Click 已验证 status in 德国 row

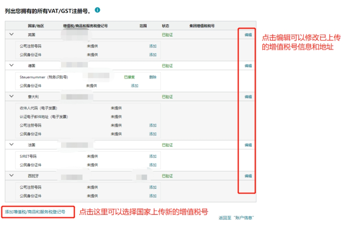click(x=167, y=66)
